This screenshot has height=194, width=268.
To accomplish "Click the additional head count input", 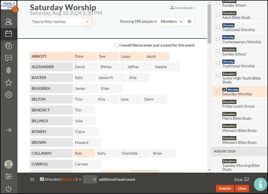I will coord(90,179).
